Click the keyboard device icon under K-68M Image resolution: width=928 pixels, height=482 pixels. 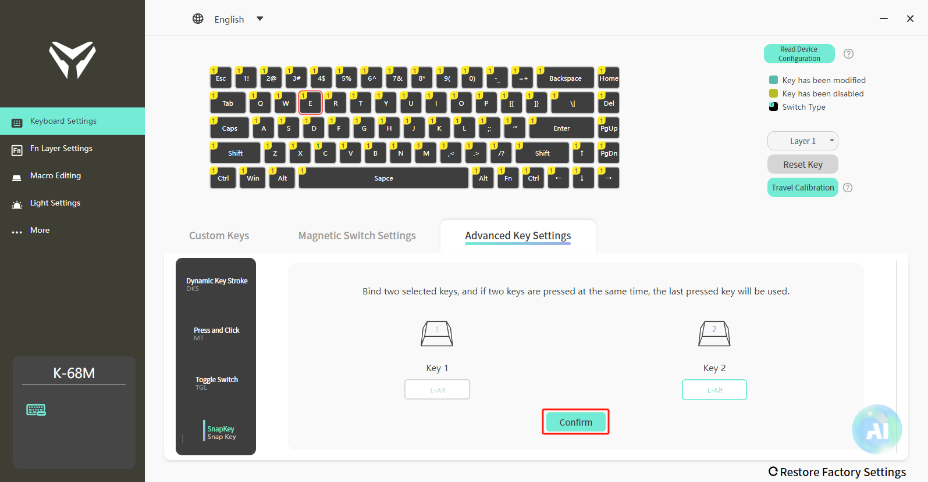coord(36,410)
